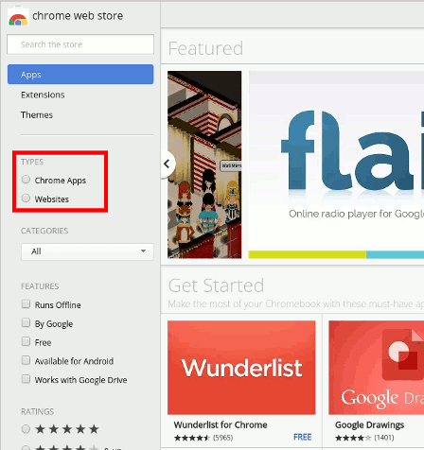This screenshot has height=450, width=424.
Task: Select the five-star rating radio button
Action: pyautogui.click(x=26, y=429)
